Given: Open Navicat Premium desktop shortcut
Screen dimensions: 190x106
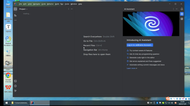Looking at the screenshot, I should coord(8,41).
